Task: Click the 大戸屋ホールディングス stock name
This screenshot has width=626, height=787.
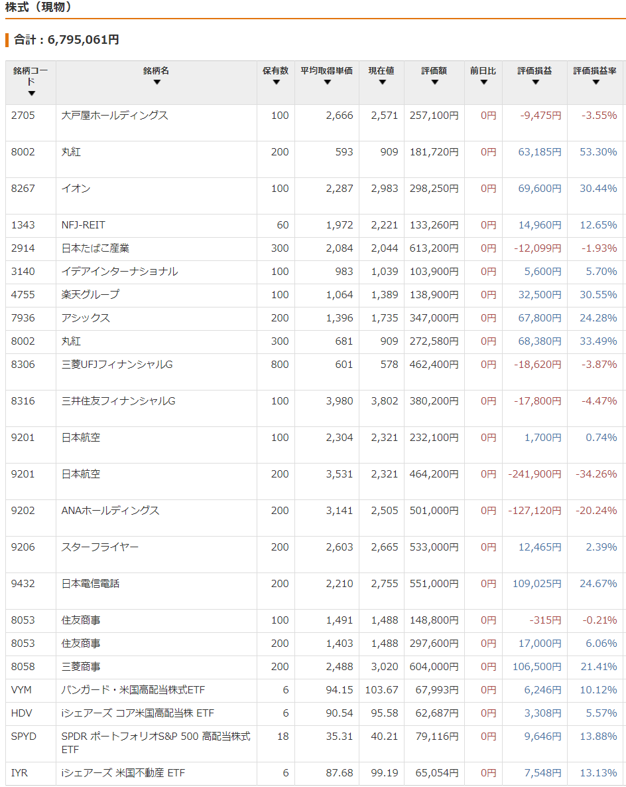Action: (115, 116)
